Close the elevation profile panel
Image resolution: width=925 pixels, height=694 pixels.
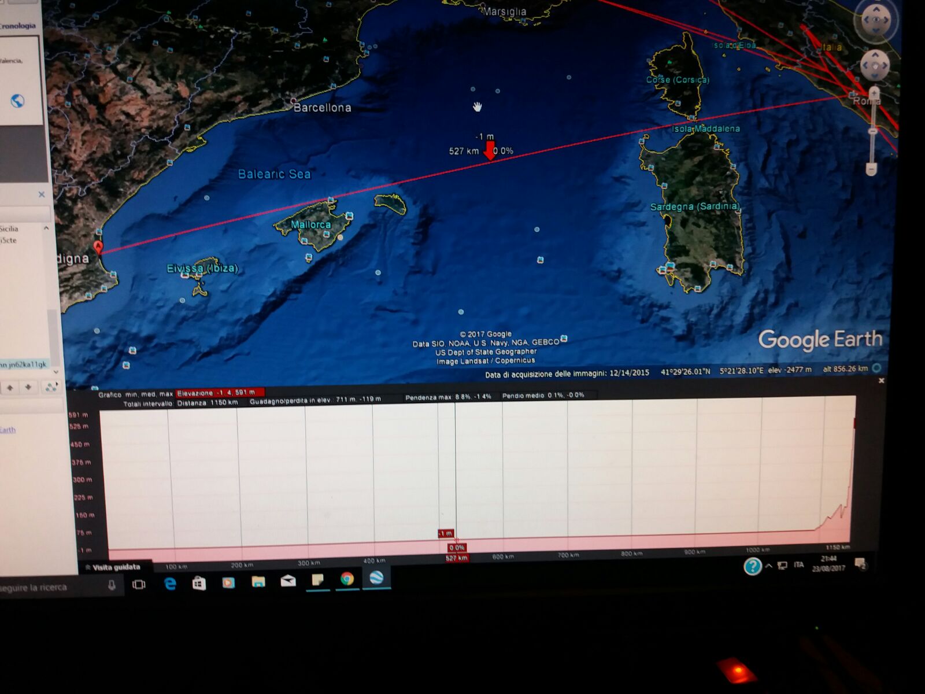[x=882, y=381]
